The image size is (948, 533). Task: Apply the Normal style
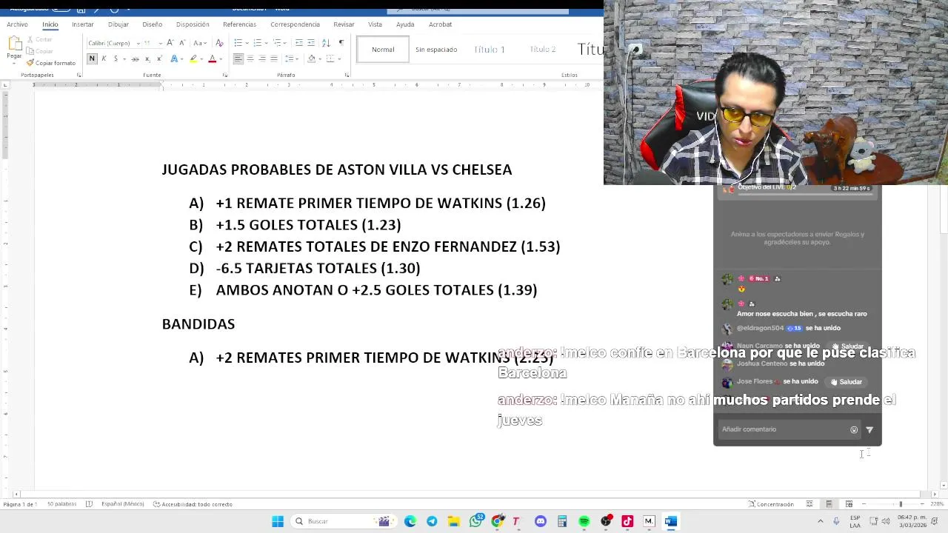[x=383, y=50]
